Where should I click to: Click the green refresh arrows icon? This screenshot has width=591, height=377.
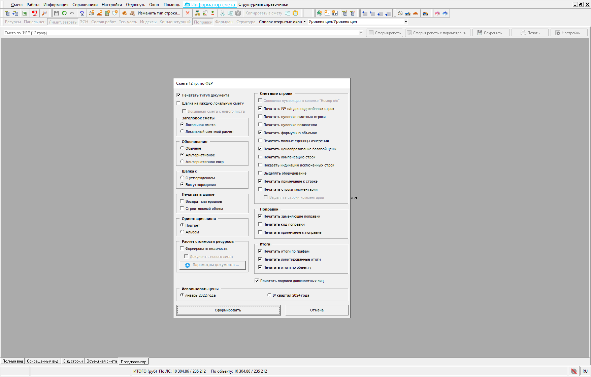[x=64, y=13]
